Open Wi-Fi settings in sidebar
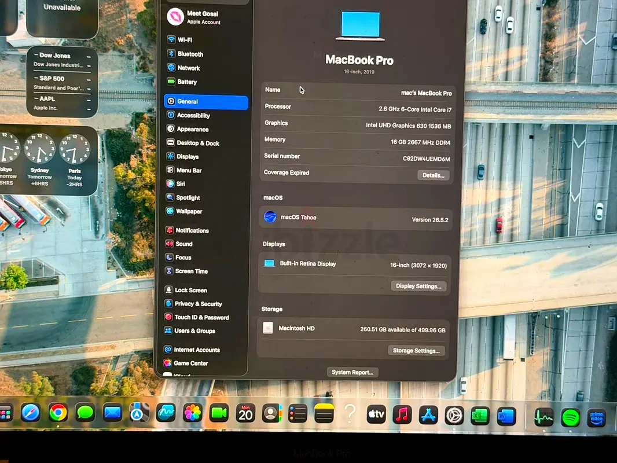617x463 pixels. pyautogui.click(x=206, y=40)
